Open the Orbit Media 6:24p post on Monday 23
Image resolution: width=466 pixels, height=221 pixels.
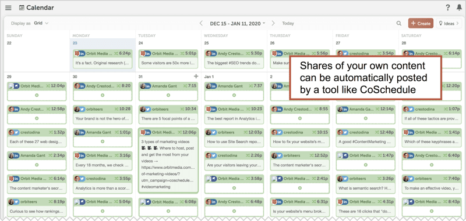[103, 59]
